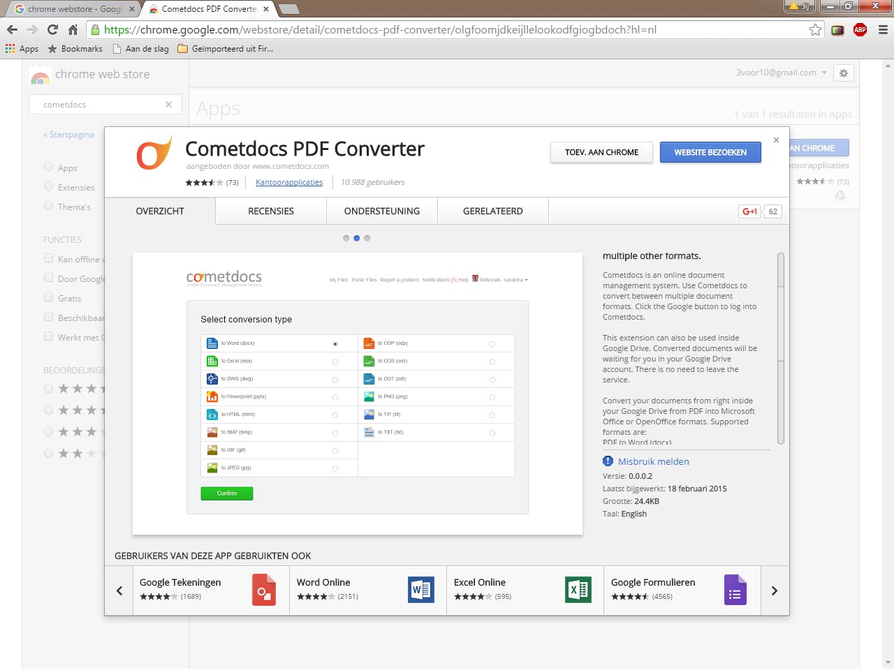894x670 pixels.
Task: Clear the cometdocs search field with the X
Action: point(168,105)
